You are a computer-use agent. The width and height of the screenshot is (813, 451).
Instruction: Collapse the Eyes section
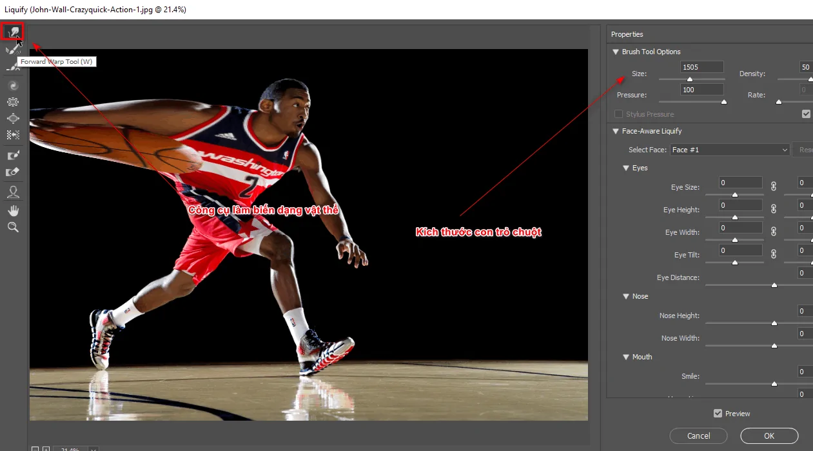pos(625,168)
